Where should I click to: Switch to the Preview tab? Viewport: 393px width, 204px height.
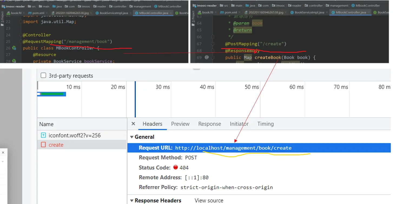(180, 124)
